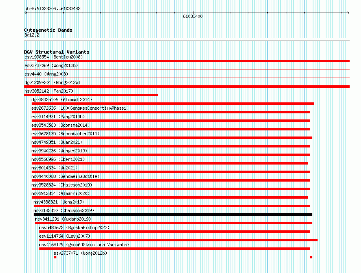
Task: Open nsv3940226 (Wenger2019) variant
Action: tap(59, 151)
